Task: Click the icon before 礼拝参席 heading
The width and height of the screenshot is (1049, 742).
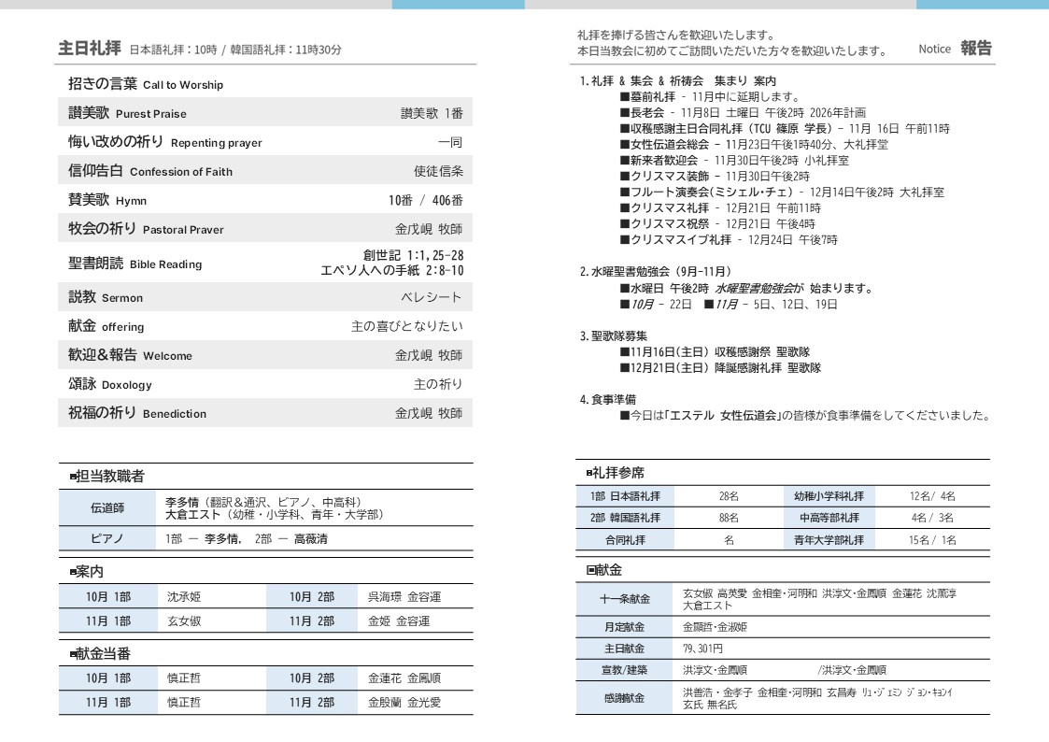Action: tap(589, 474)
